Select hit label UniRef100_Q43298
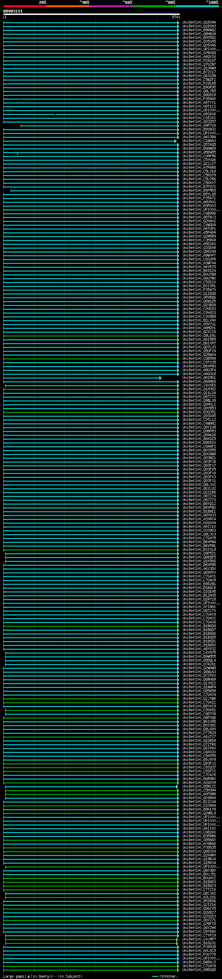This screenshot has height=979, width=222. [x=199, y=76]
